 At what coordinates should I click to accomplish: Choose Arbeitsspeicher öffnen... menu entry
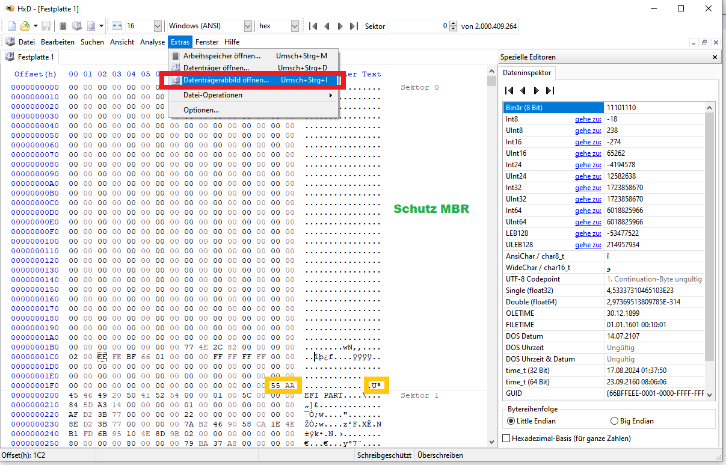[253, 56]
